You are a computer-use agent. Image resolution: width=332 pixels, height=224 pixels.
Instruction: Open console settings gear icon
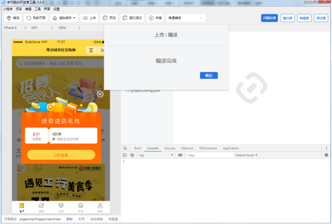(x=326, y=155)
